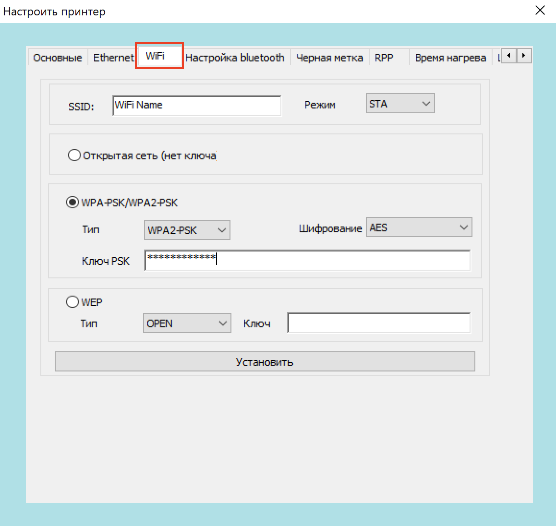Open the Режим STA dropdown

pos(400,104)
